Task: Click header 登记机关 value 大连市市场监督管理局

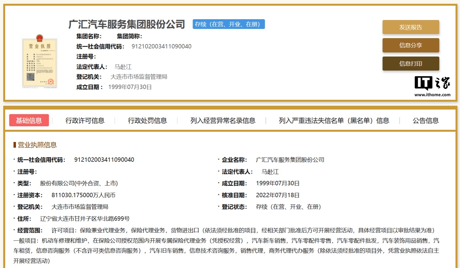Action: click(x=139, y=77)
